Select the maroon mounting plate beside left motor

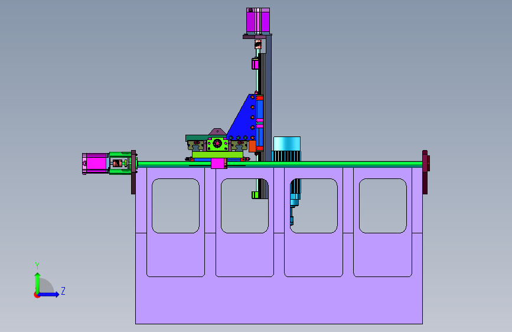(133, 172)
